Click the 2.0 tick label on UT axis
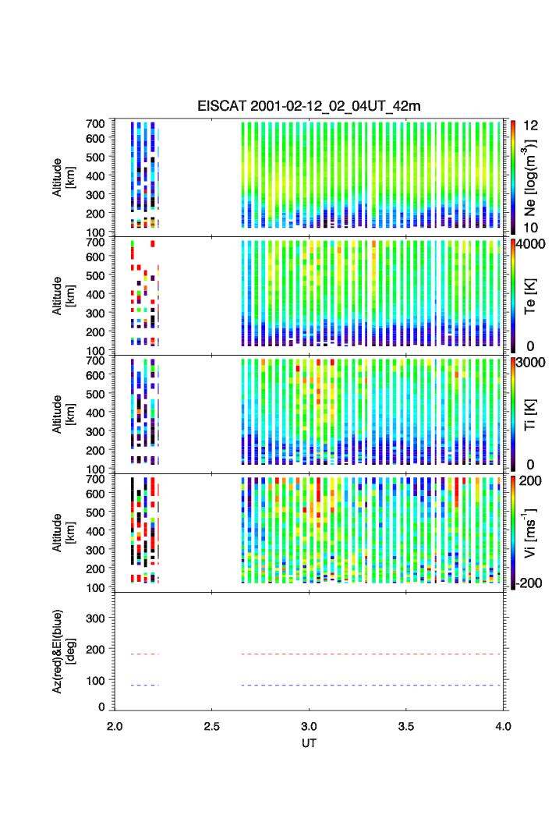 pos(115,725)
